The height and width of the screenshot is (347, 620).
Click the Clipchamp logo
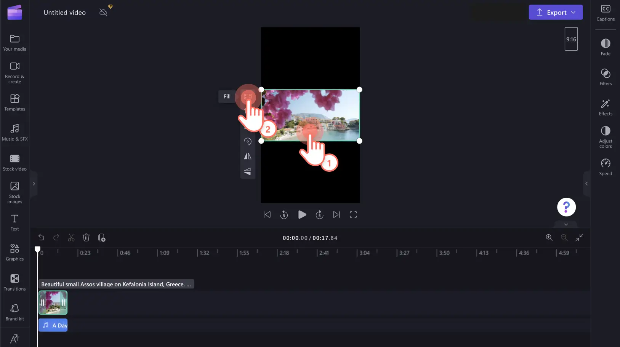pos(14,12)
